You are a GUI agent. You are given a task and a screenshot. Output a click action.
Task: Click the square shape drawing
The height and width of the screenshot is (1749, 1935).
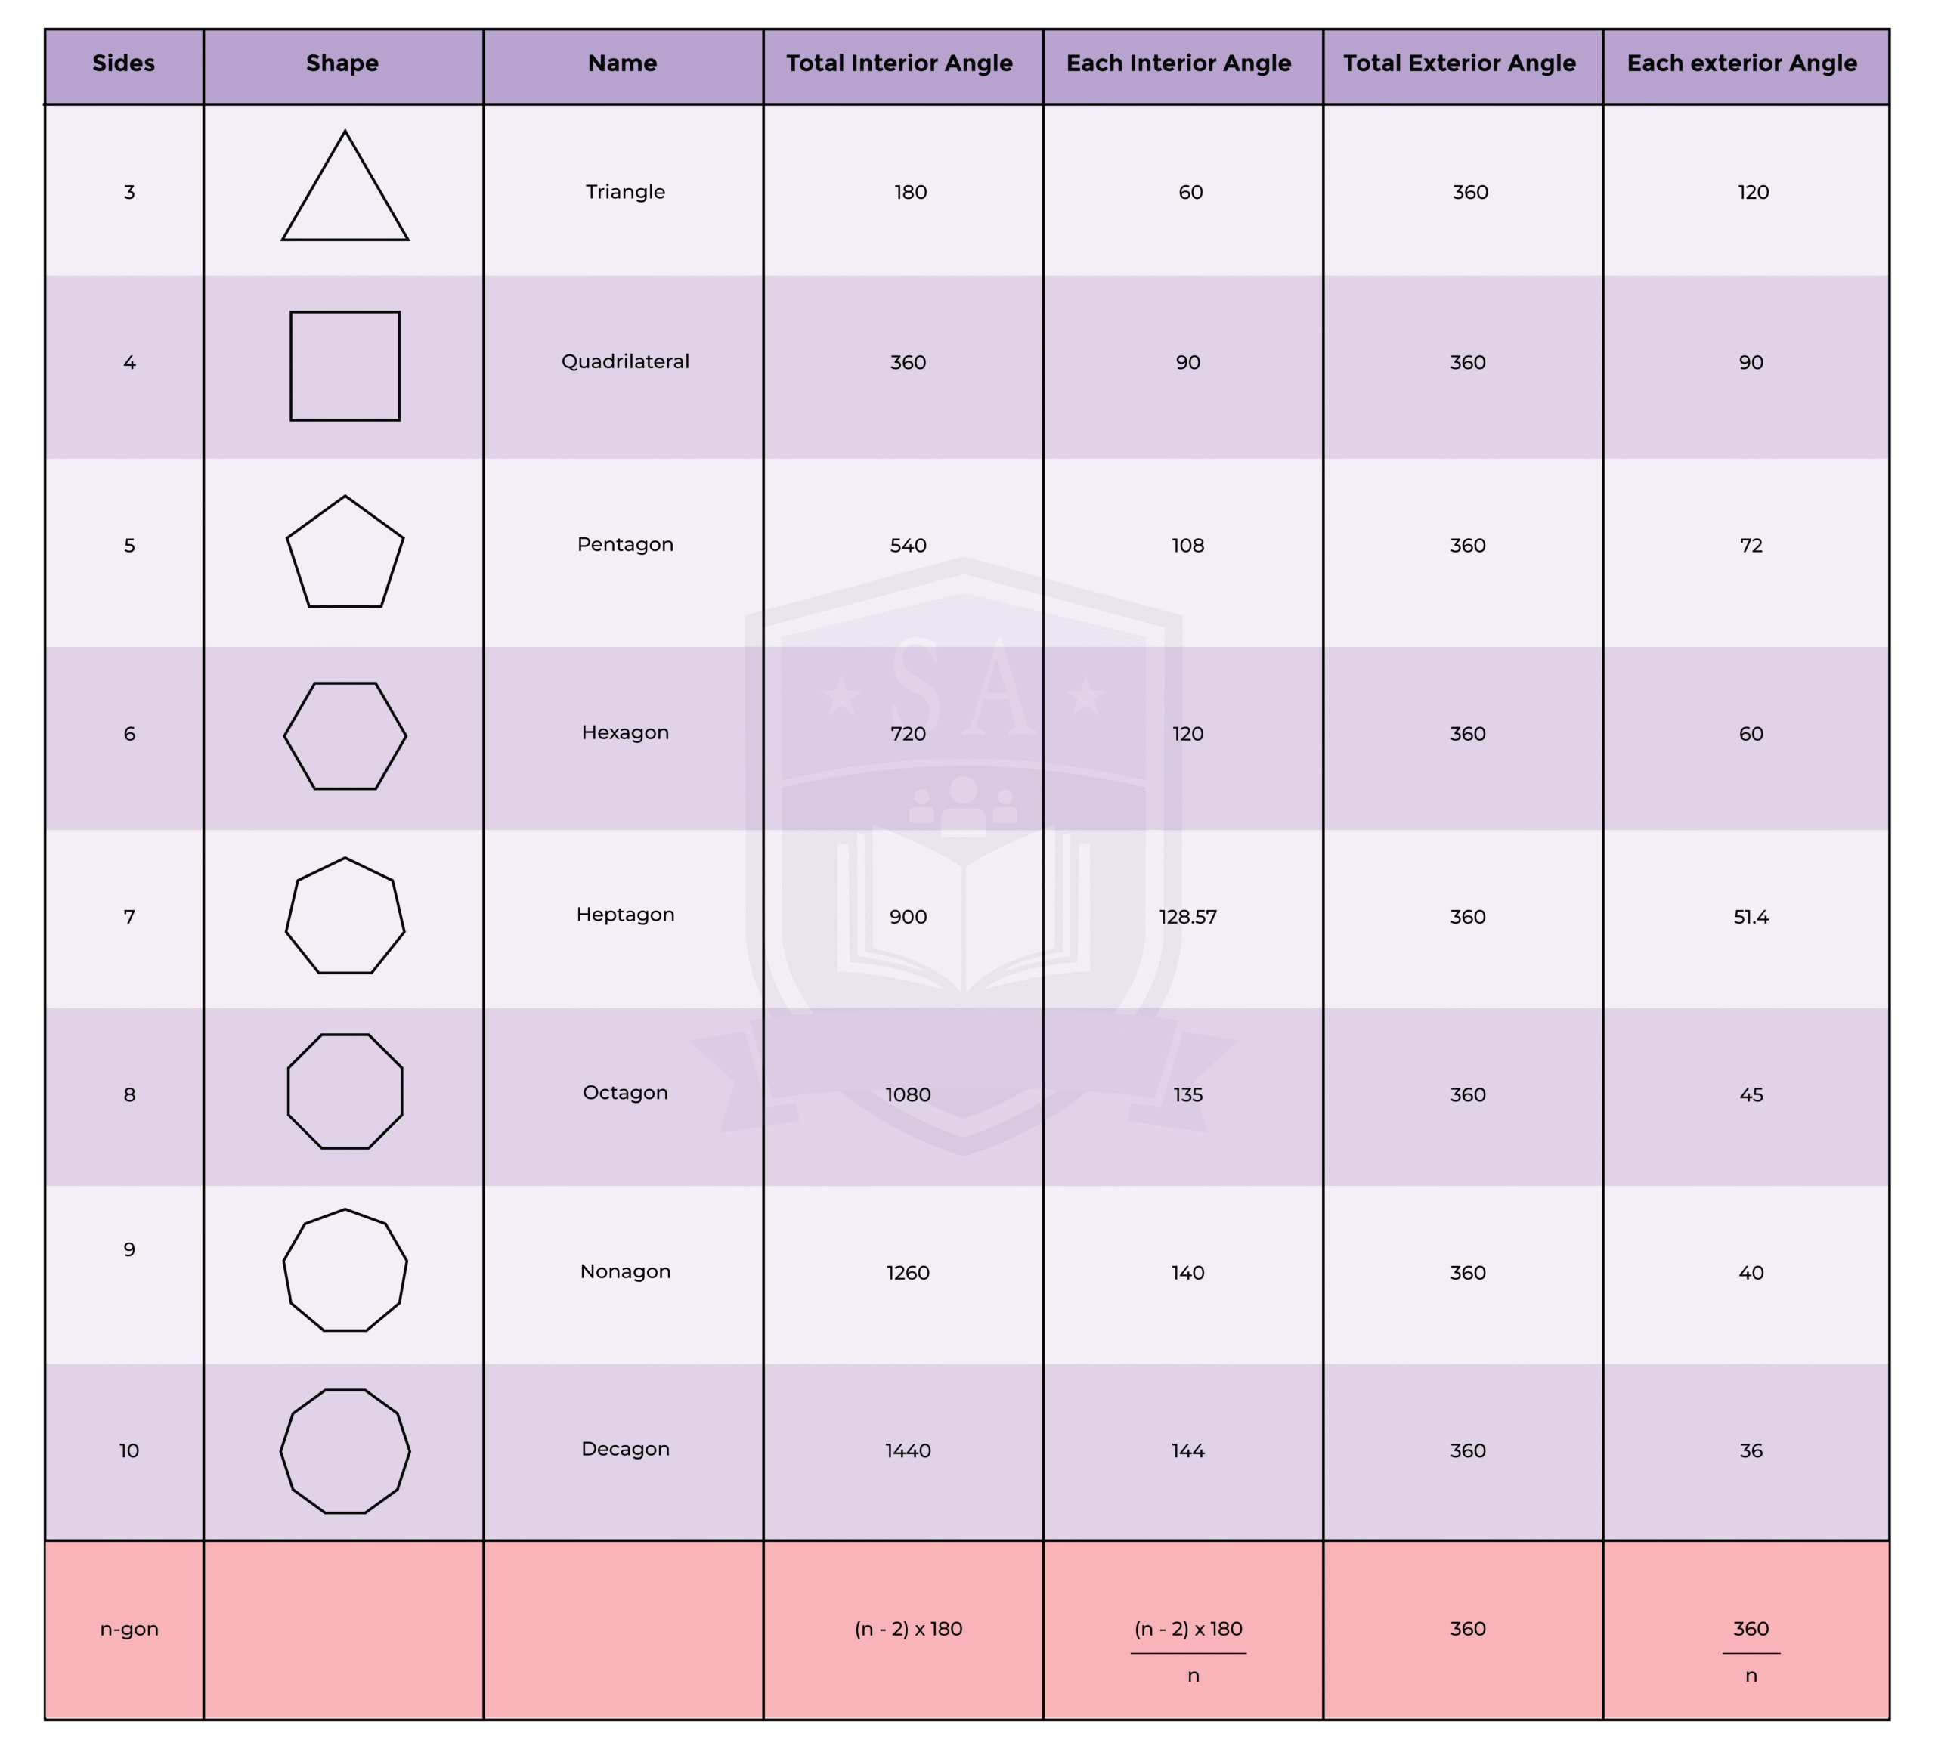click(x=345, y=366)
